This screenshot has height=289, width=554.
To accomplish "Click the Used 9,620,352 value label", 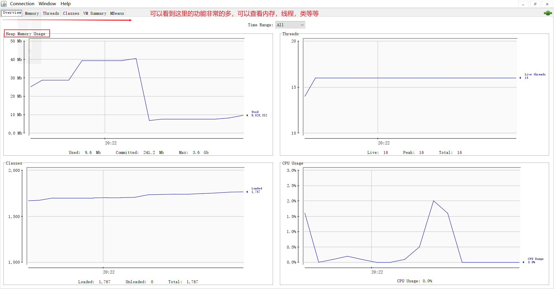I will click(259, 113).
